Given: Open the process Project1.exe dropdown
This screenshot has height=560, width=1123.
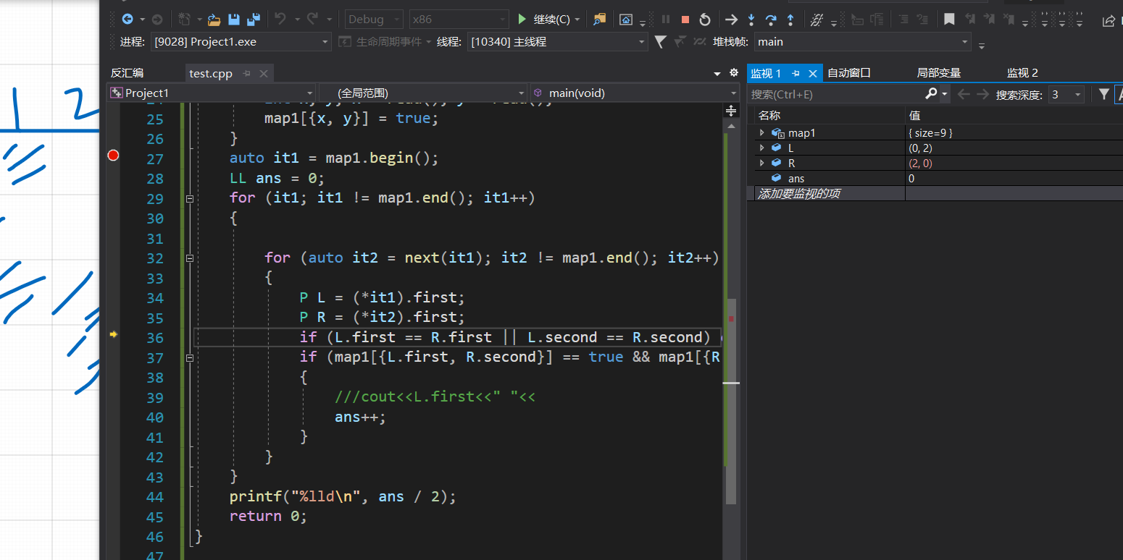Looking at the screenshot, I should 241,42.
